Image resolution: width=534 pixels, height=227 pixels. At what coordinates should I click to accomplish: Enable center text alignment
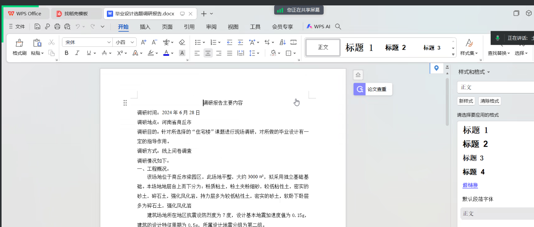(x=208, y=53)
